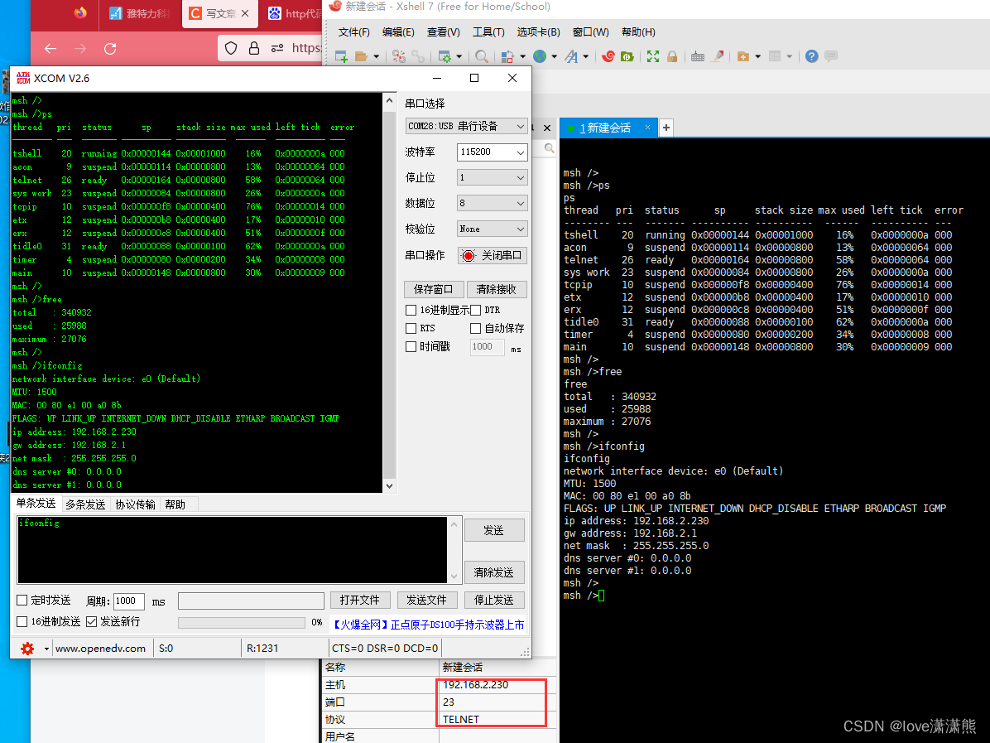The image size is (990, 743).
Task: Click the red Xshell swirl toolbar icon
Action: 608,57
